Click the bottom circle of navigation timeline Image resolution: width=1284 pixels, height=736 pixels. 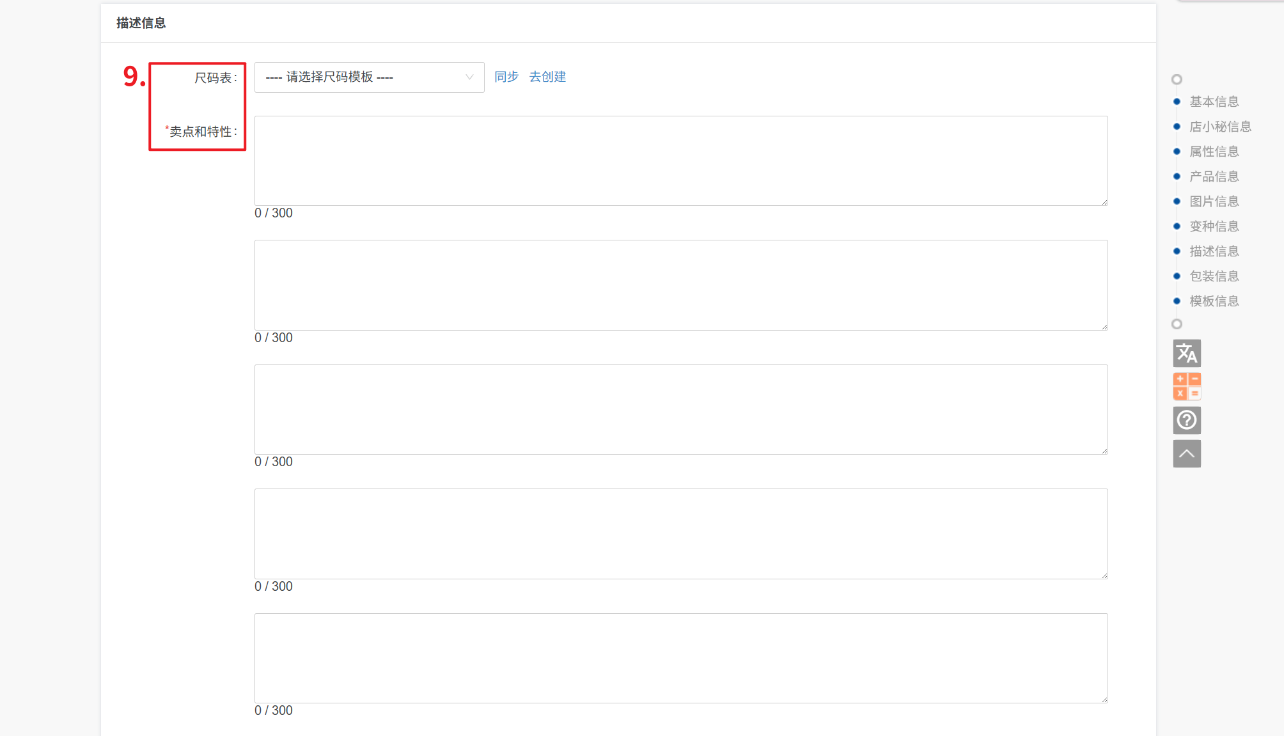pos(1177,324)
